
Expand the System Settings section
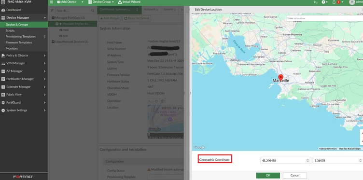(x=45, y=111)
